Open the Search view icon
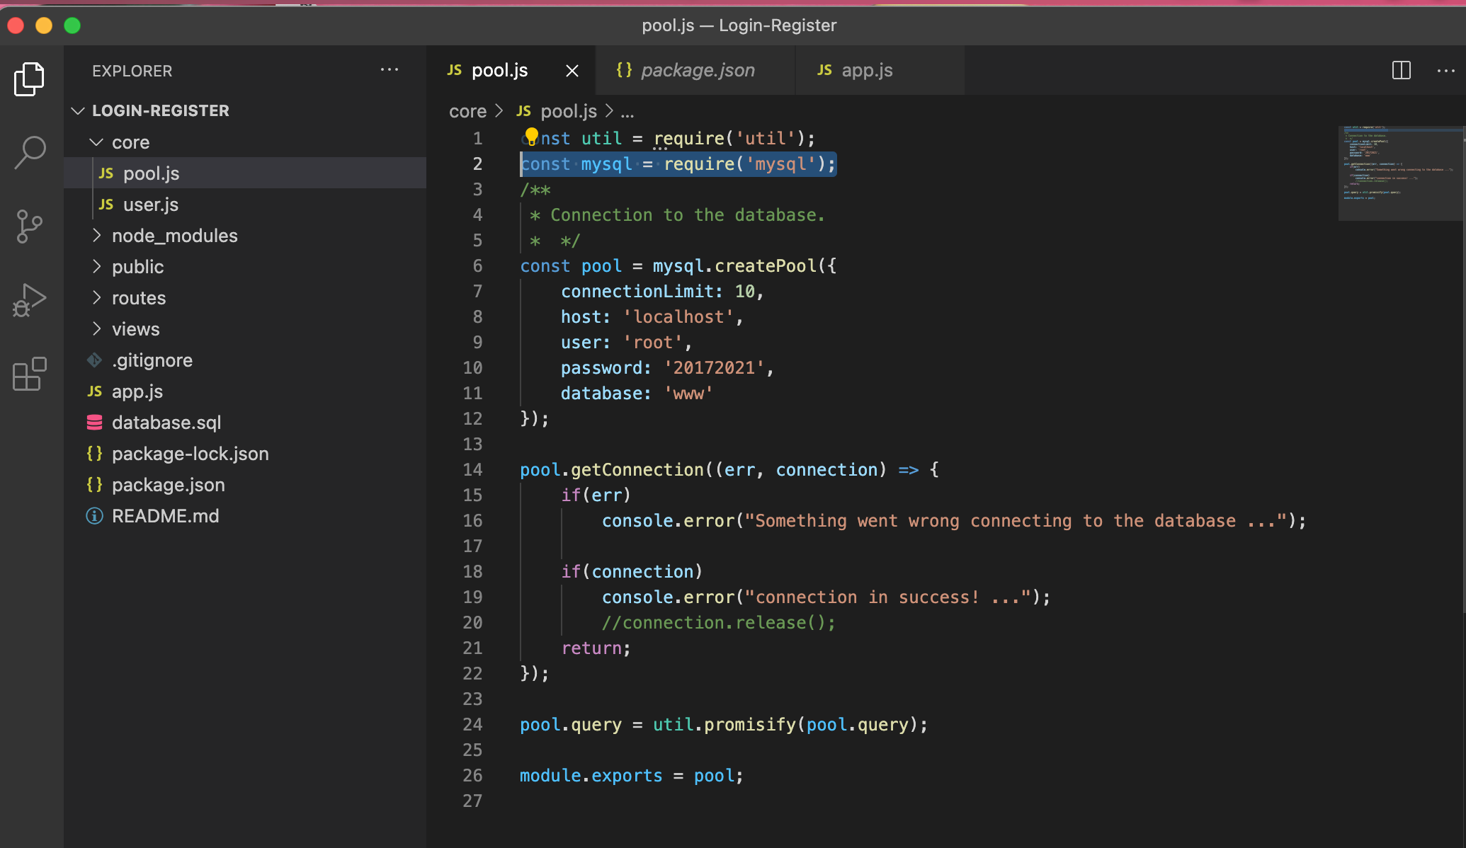Viewport: 1466px width, 848px height. [x=29, y=152]
